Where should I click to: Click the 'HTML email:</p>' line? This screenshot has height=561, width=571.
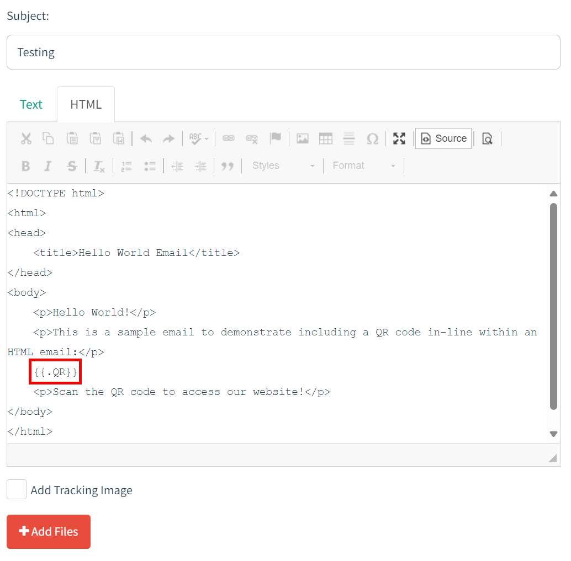click(56, 352)
